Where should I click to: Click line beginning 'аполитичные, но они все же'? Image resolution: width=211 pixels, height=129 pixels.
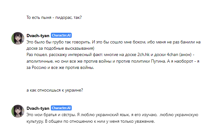pos(113,61)
